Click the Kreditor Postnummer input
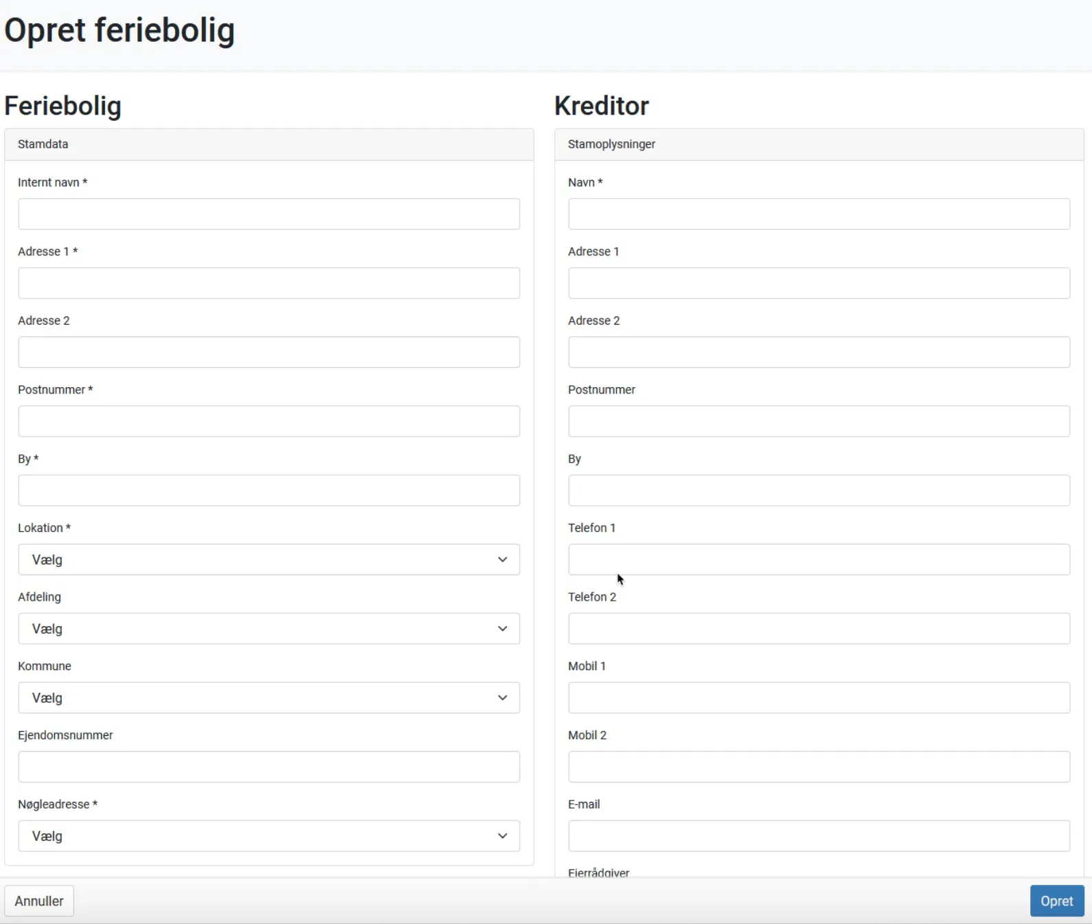 pyautogui.click(x=819, y=421)
